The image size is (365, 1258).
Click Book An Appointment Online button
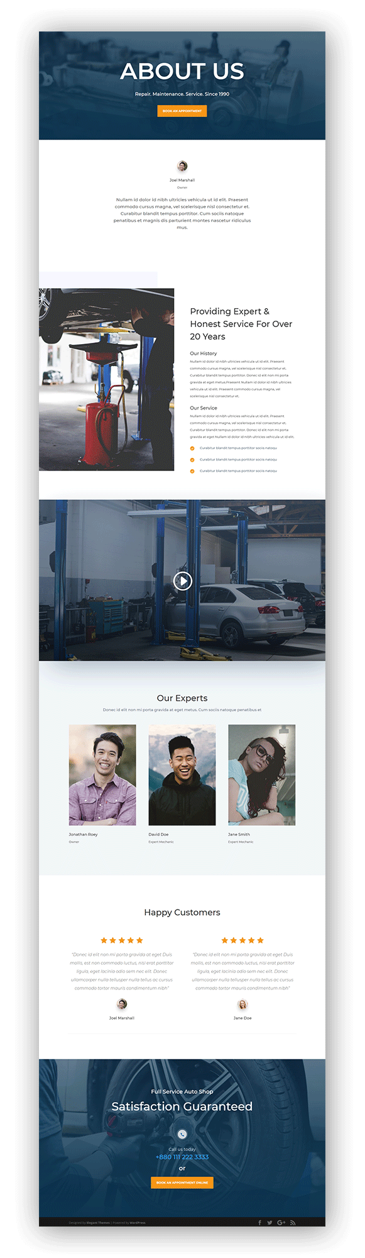pos(182,1183)
